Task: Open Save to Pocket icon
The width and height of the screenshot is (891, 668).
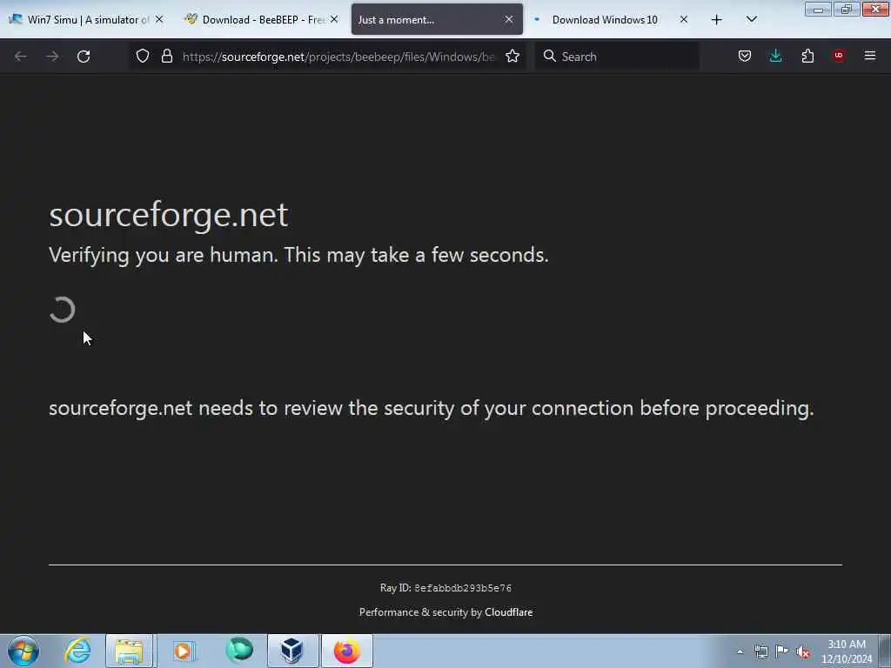Action: point(745,57)
